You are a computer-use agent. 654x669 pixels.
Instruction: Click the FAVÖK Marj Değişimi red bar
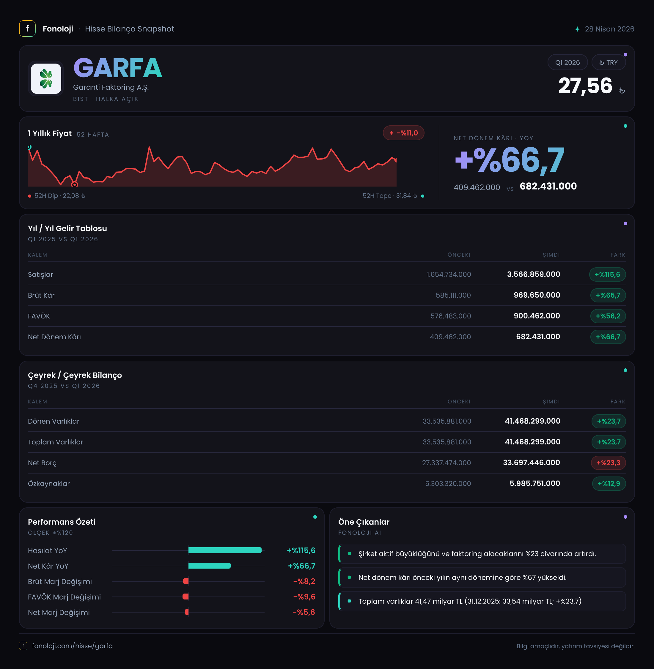tap(185, 597)
